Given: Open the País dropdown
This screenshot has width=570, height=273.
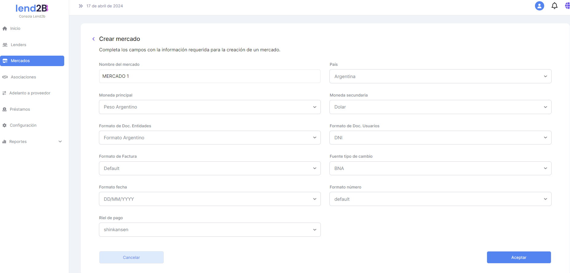Looking at the screenshot, I should (x=440, y=76).
